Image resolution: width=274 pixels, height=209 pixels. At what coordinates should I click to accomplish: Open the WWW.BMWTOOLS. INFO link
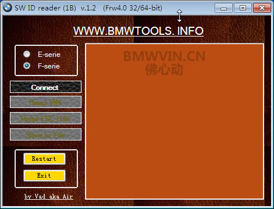point(138,31)
